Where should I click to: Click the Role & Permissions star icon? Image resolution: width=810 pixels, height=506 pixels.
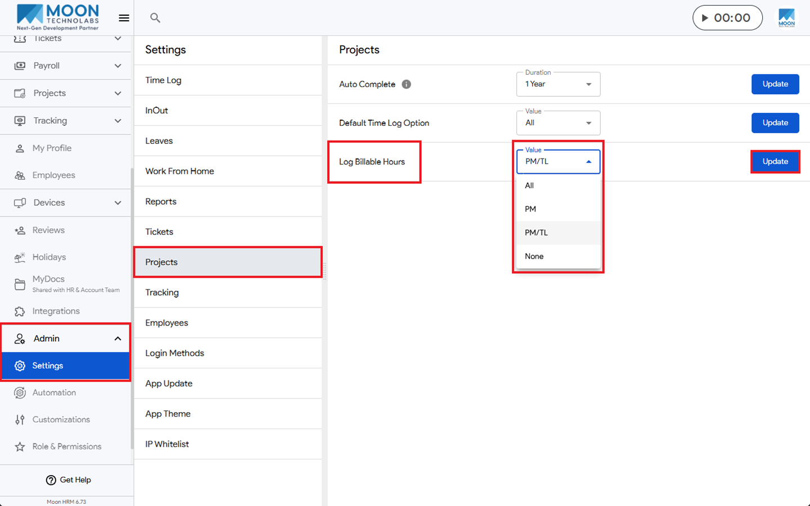20,447
